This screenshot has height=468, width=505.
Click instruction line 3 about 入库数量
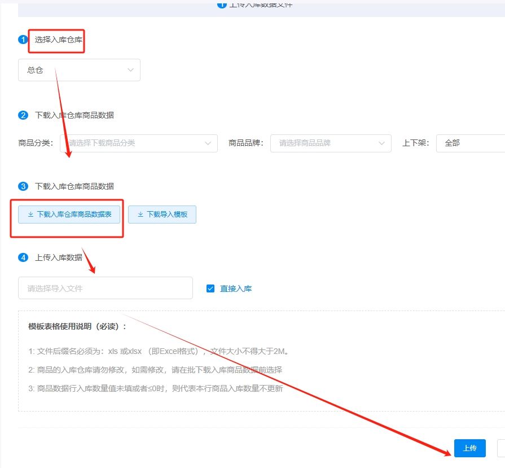coord(156,388)
